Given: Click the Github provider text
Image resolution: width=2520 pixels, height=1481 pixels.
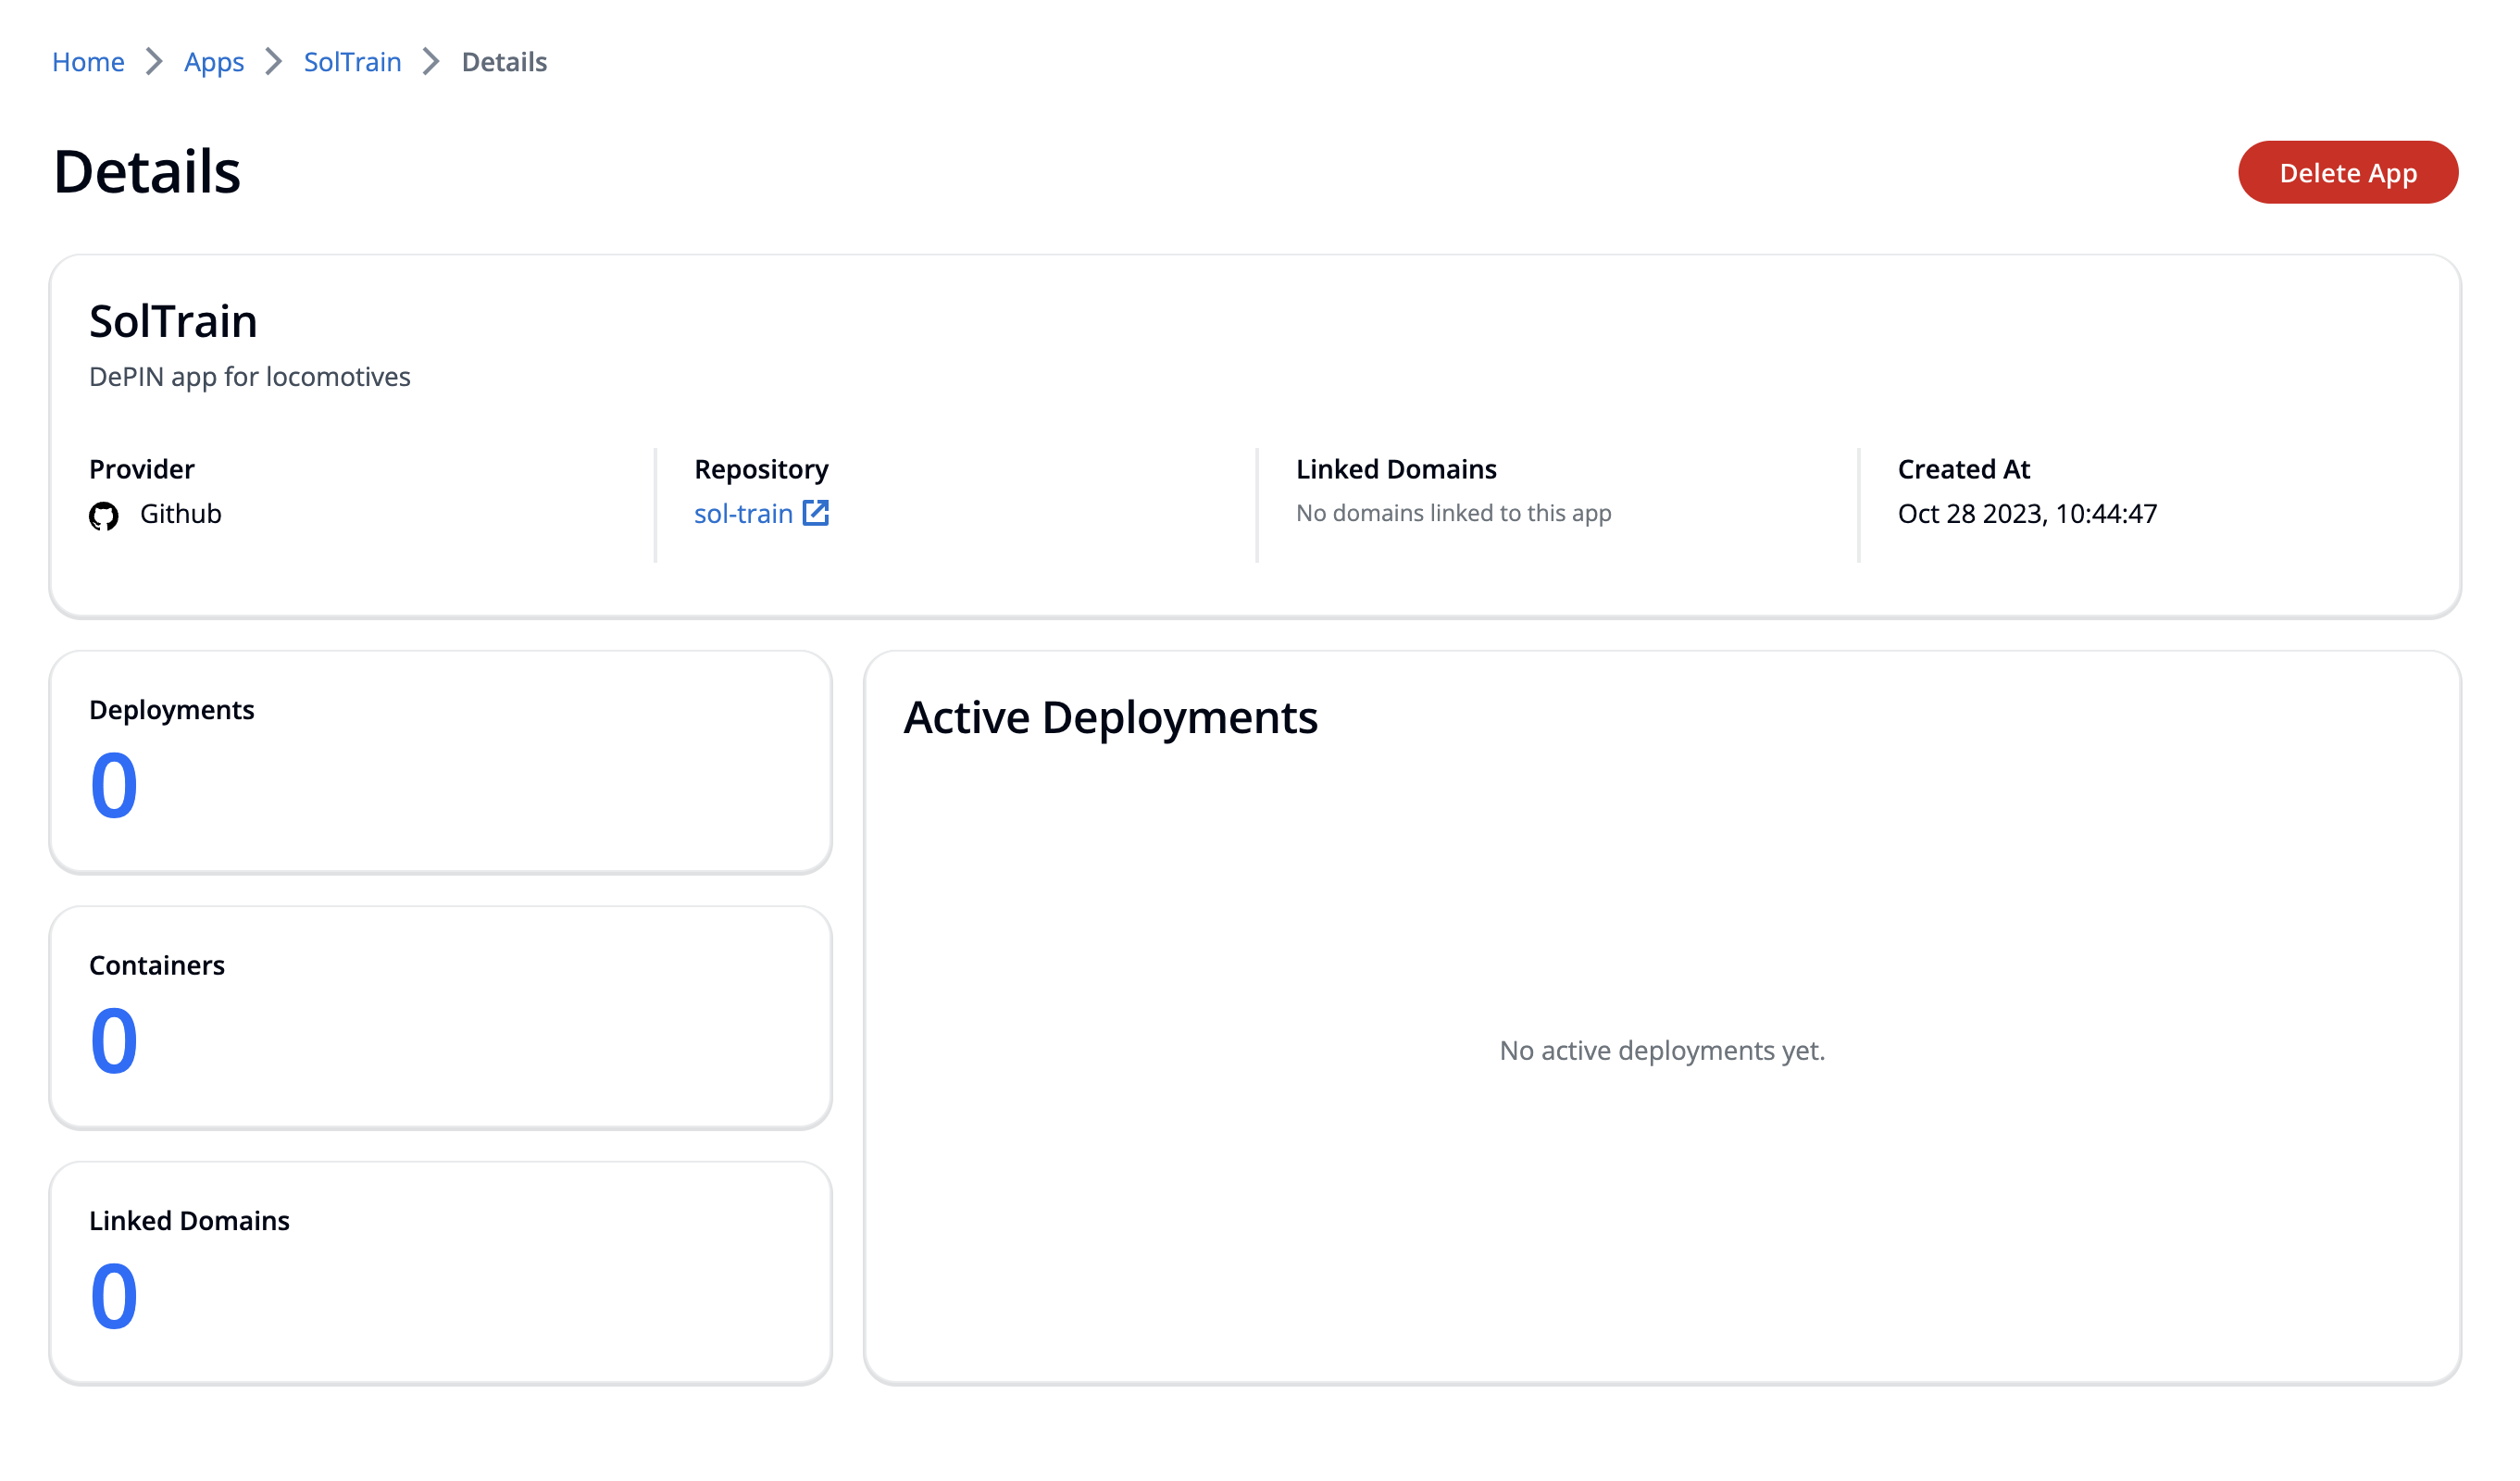Looking at the screenshot, I should click(x=181, y=513).
